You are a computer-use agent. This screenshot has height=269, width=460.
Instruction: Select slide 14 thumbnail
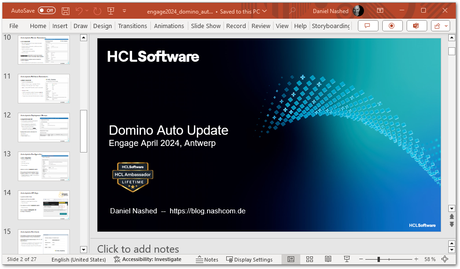click(44, 205)
